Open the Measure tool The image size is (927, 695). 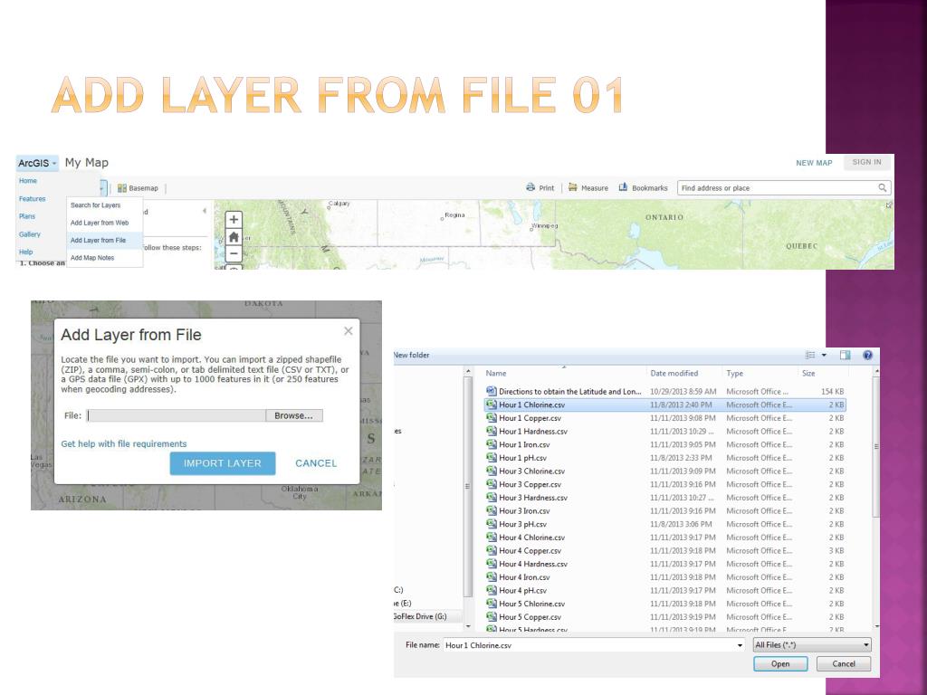[x=588, y=188]
